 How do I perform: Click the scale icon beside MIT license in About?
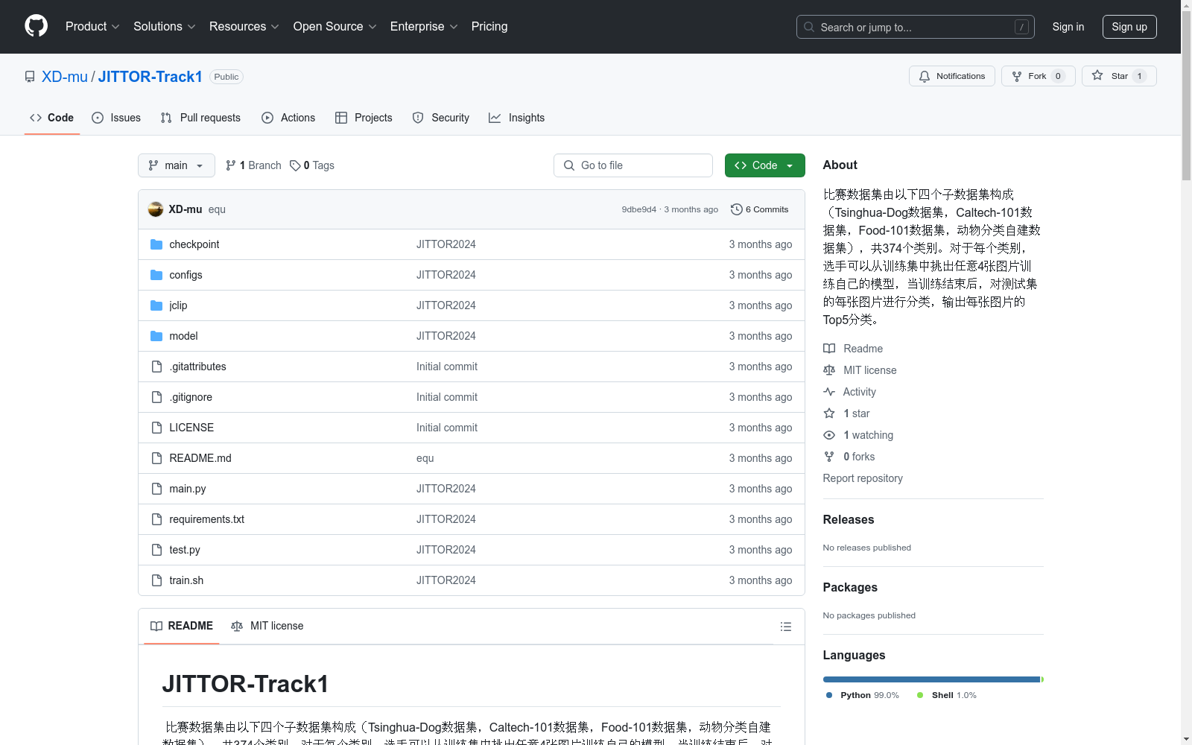[829, 370]
